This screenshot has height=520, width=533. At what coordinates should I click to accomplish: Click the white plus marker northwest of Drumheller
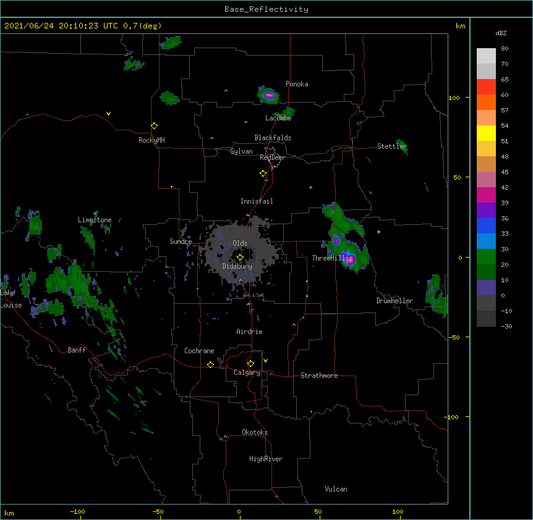378,232
